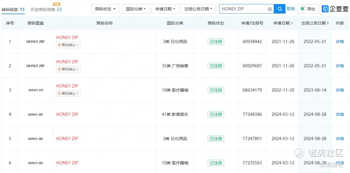Click trademark logo thumbnail in row 2

point(36,66)
